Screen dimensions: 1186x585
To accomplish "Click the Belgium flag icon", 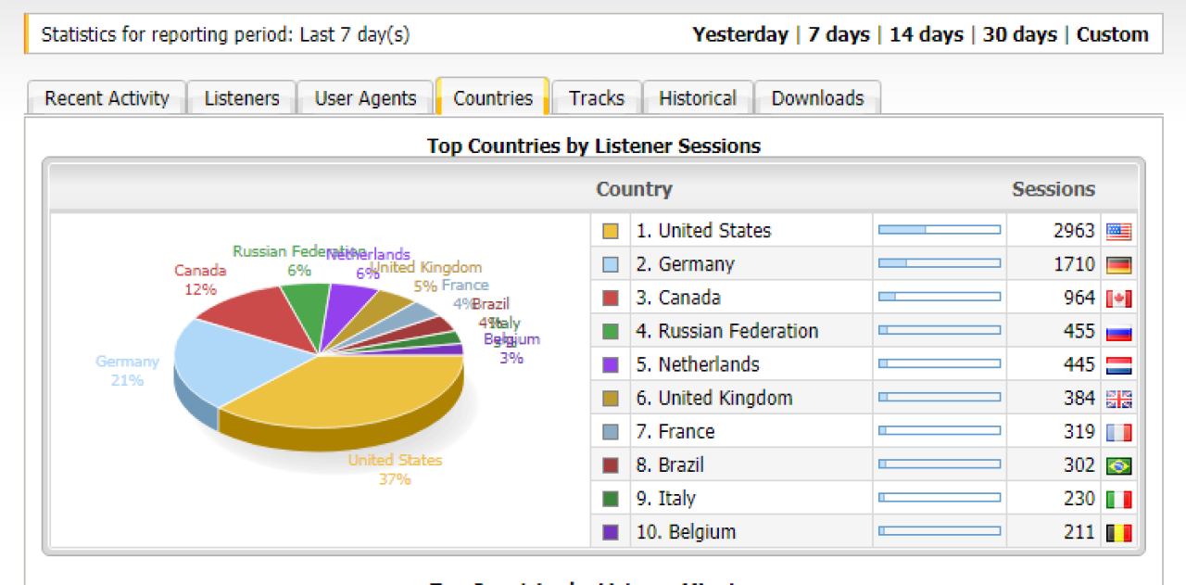I will (x=1118, y=532).
